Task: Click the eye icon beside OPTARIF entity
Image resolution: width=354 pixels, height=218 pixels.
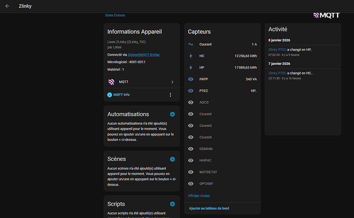Action: [191, 184]
